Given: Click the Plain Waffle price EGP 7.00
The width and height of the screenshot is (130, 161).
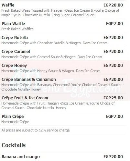Looking at the screenshot, I should click(x=114, y=24).
